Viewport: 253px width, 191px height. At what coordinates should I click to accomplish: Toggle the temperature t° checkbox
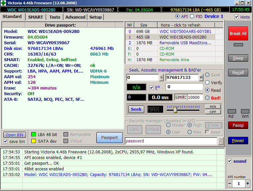coord(151,88)
